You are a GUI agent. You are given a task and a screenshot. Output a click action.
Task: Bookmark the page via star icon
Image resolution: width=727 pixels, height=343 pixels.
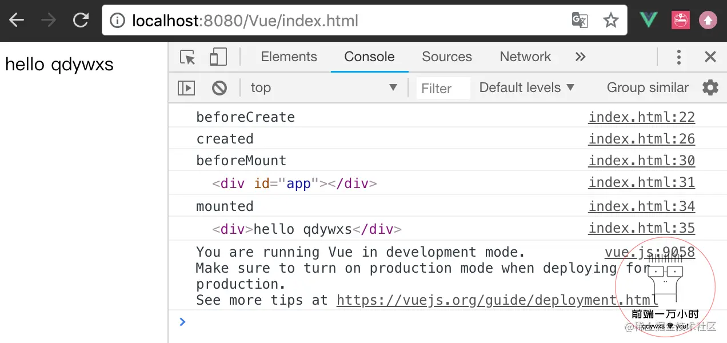611,19
